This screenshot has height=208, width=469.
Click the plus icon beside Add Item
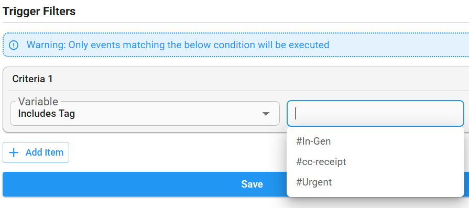click(x=14, y=152)
